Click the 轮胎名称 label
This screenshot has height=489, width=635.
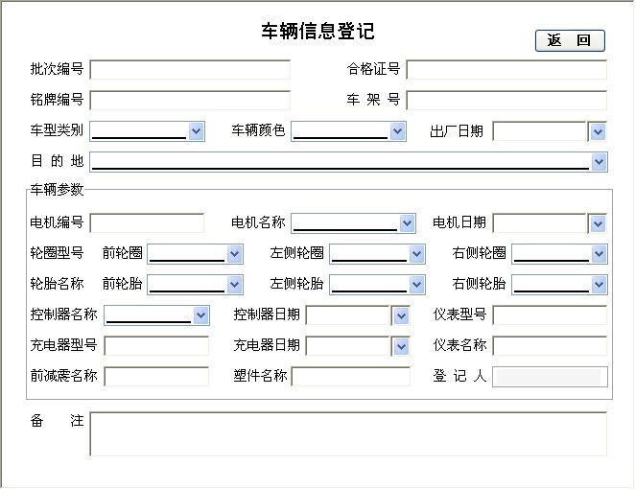57,284
